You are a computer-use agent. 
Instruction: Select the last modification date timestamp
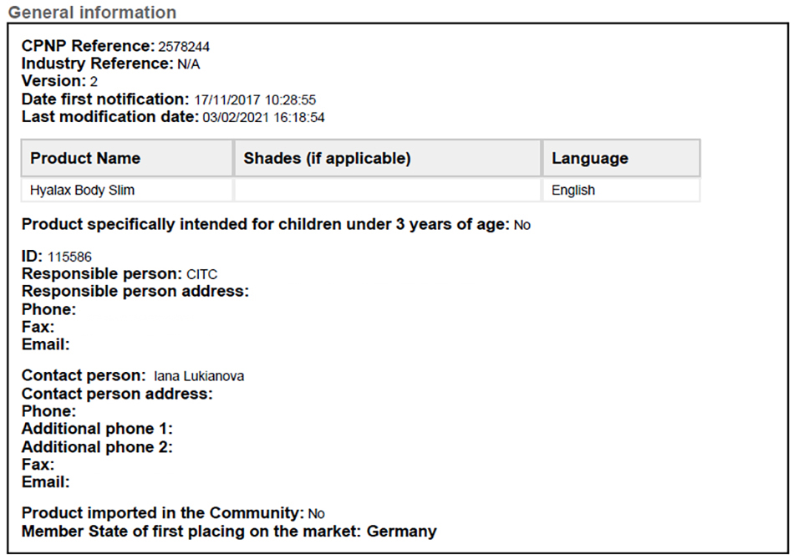coord(263,118)
